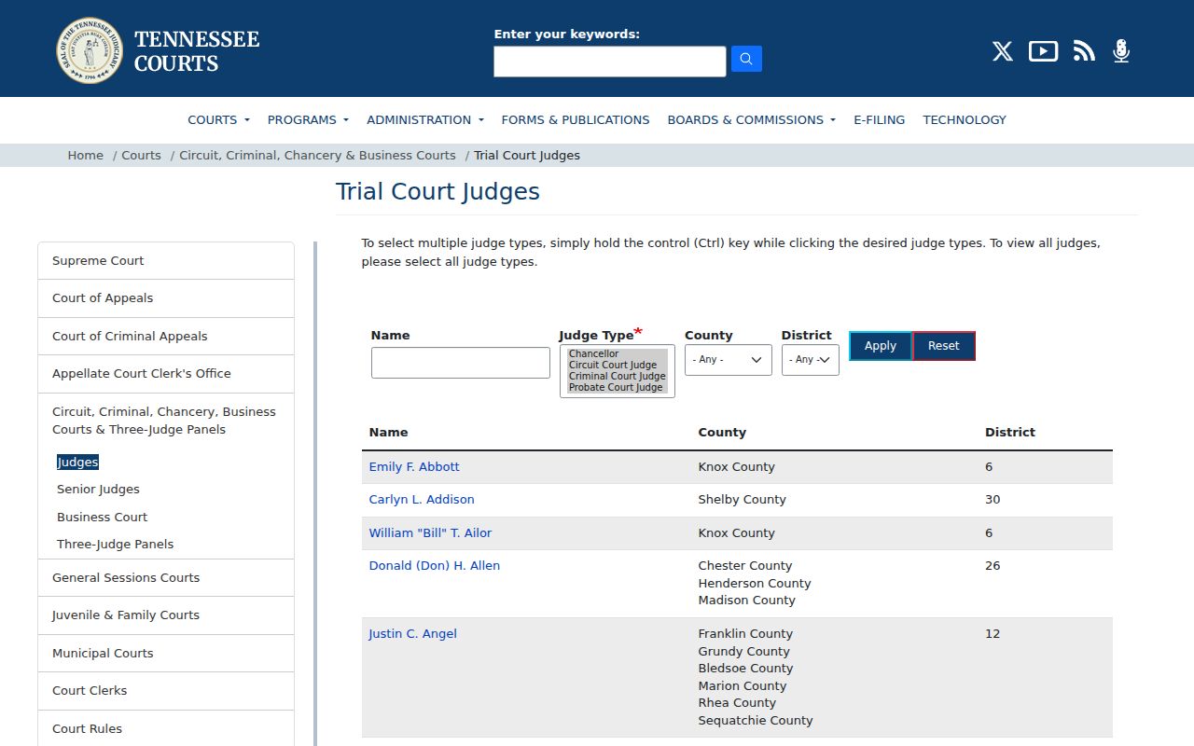
Task: Open Carlyn L. Addison's judge profile
Action: pos(422,500)
